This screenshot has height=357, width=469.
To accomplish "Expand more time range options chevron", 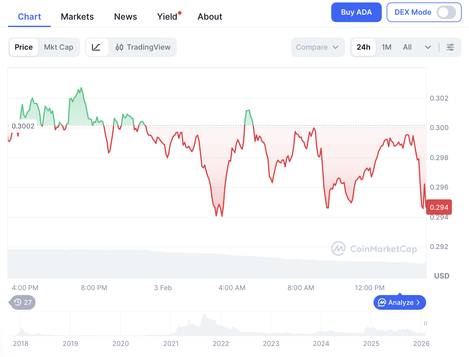I will [x=428, y=47].
